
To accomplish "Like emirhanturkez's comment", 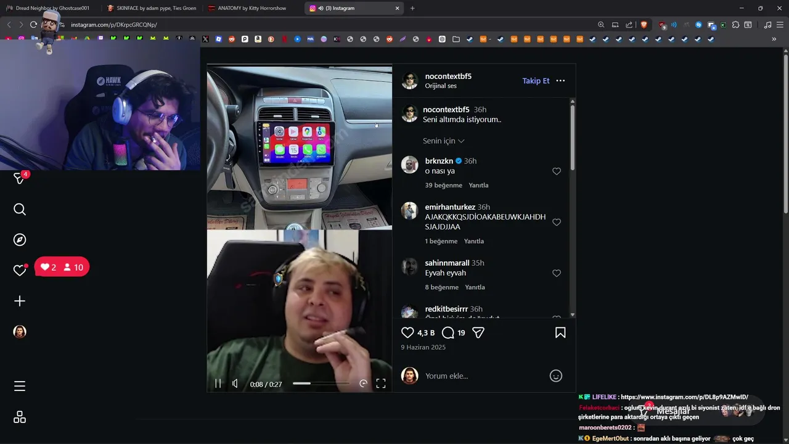I will pyautogui.click(x=557, y=222).
